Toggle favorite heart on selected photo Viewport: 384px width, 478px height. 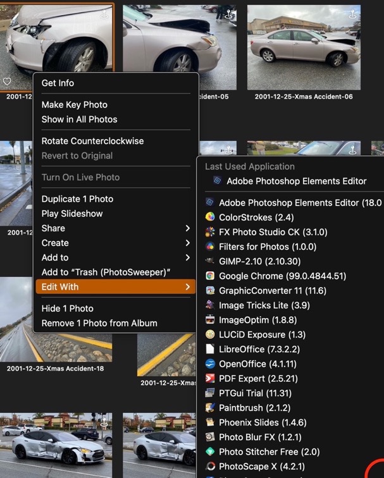pos(7,81)
